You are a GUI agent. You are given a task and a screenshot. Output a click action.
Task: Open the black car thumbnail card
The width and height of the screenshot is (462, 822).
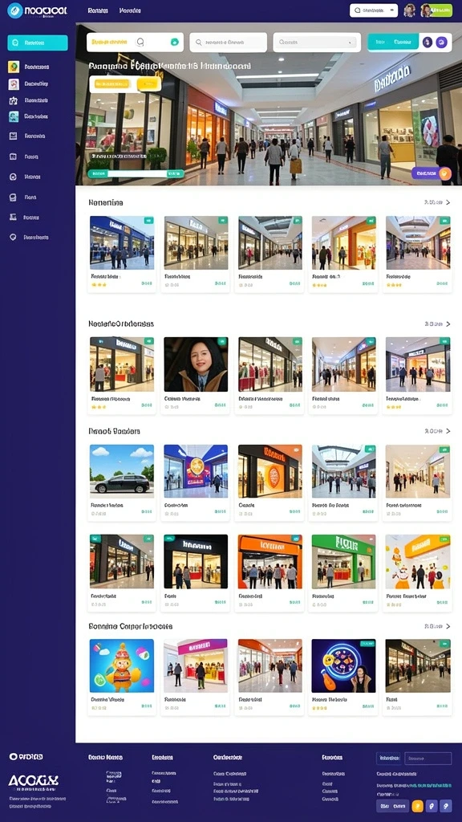pyautogui.click(x=122, y=482)
